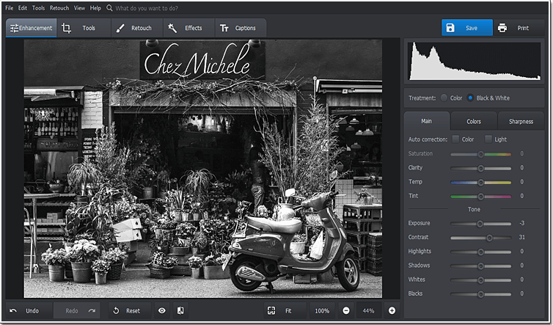Viewport: 553px width, 325px height.
Task: Click the Undo button
Action: (x=29, y=310)
